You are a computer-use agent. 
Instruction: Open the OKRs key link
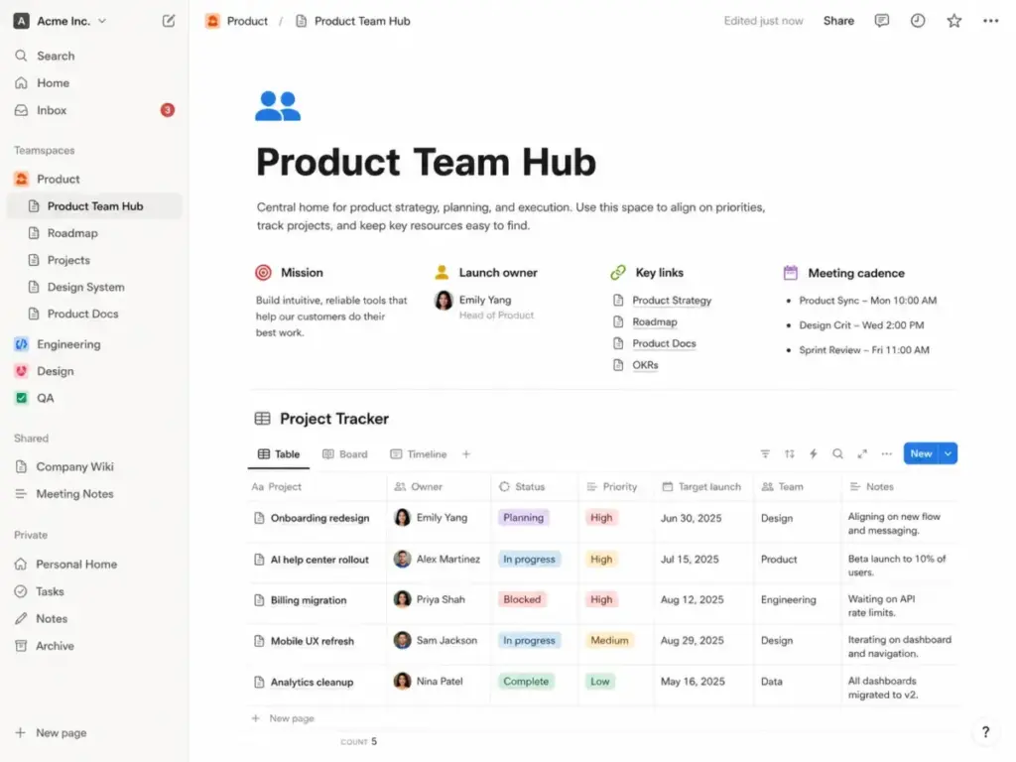coord(645,365)
